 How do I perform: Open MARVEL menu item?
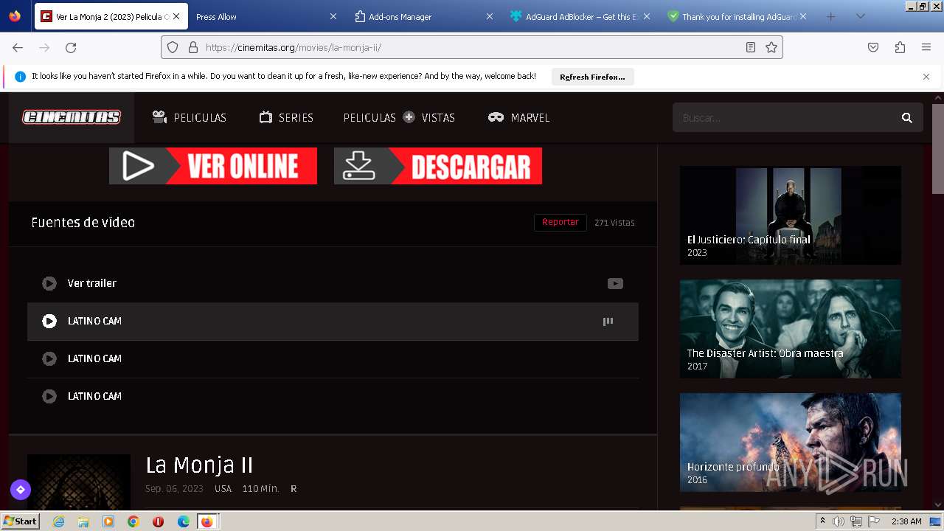(x=518, y=117)
